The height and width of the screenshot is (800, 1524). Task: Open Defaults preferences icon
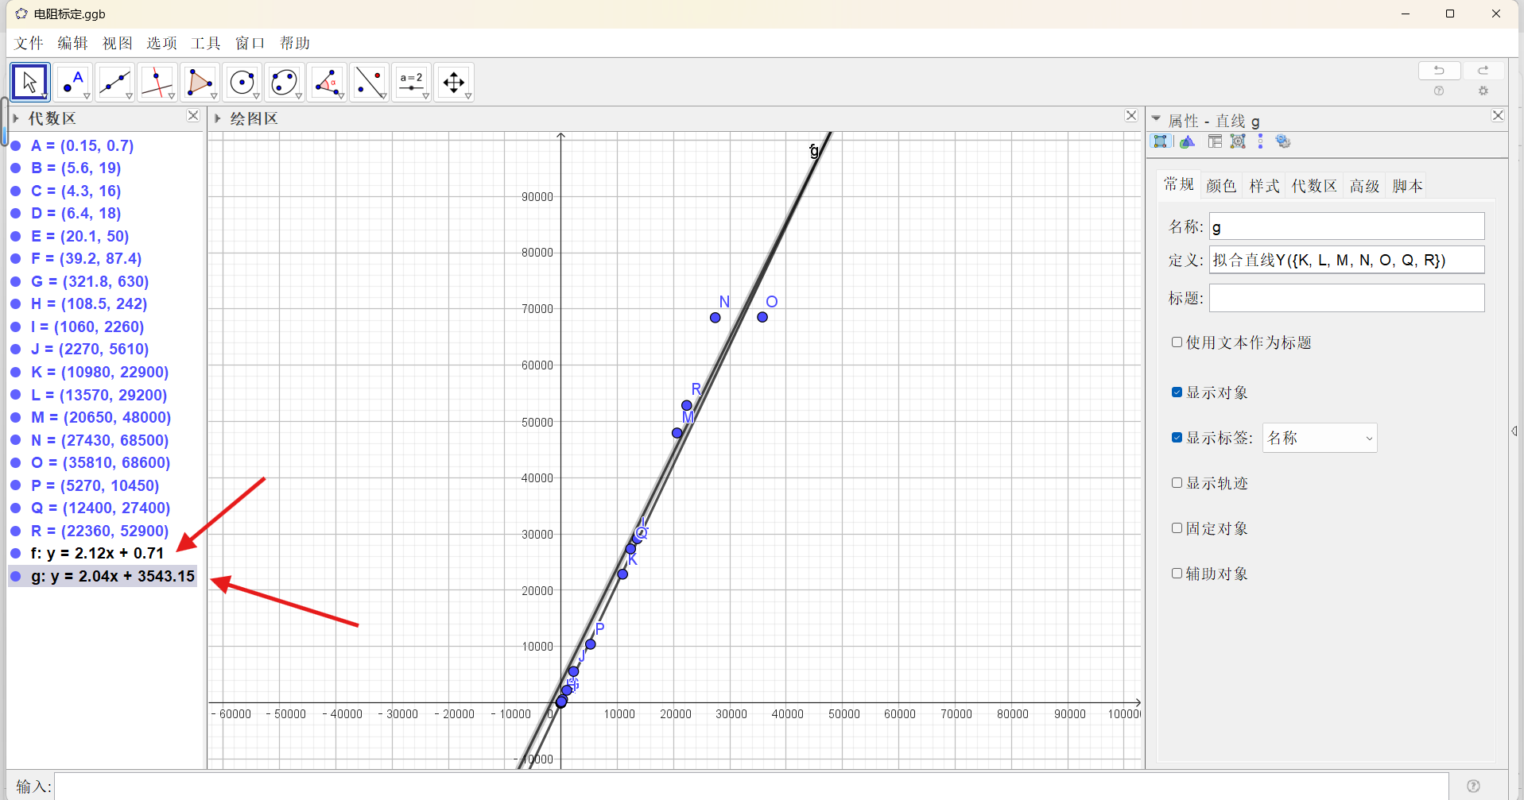click(1238, 141)
